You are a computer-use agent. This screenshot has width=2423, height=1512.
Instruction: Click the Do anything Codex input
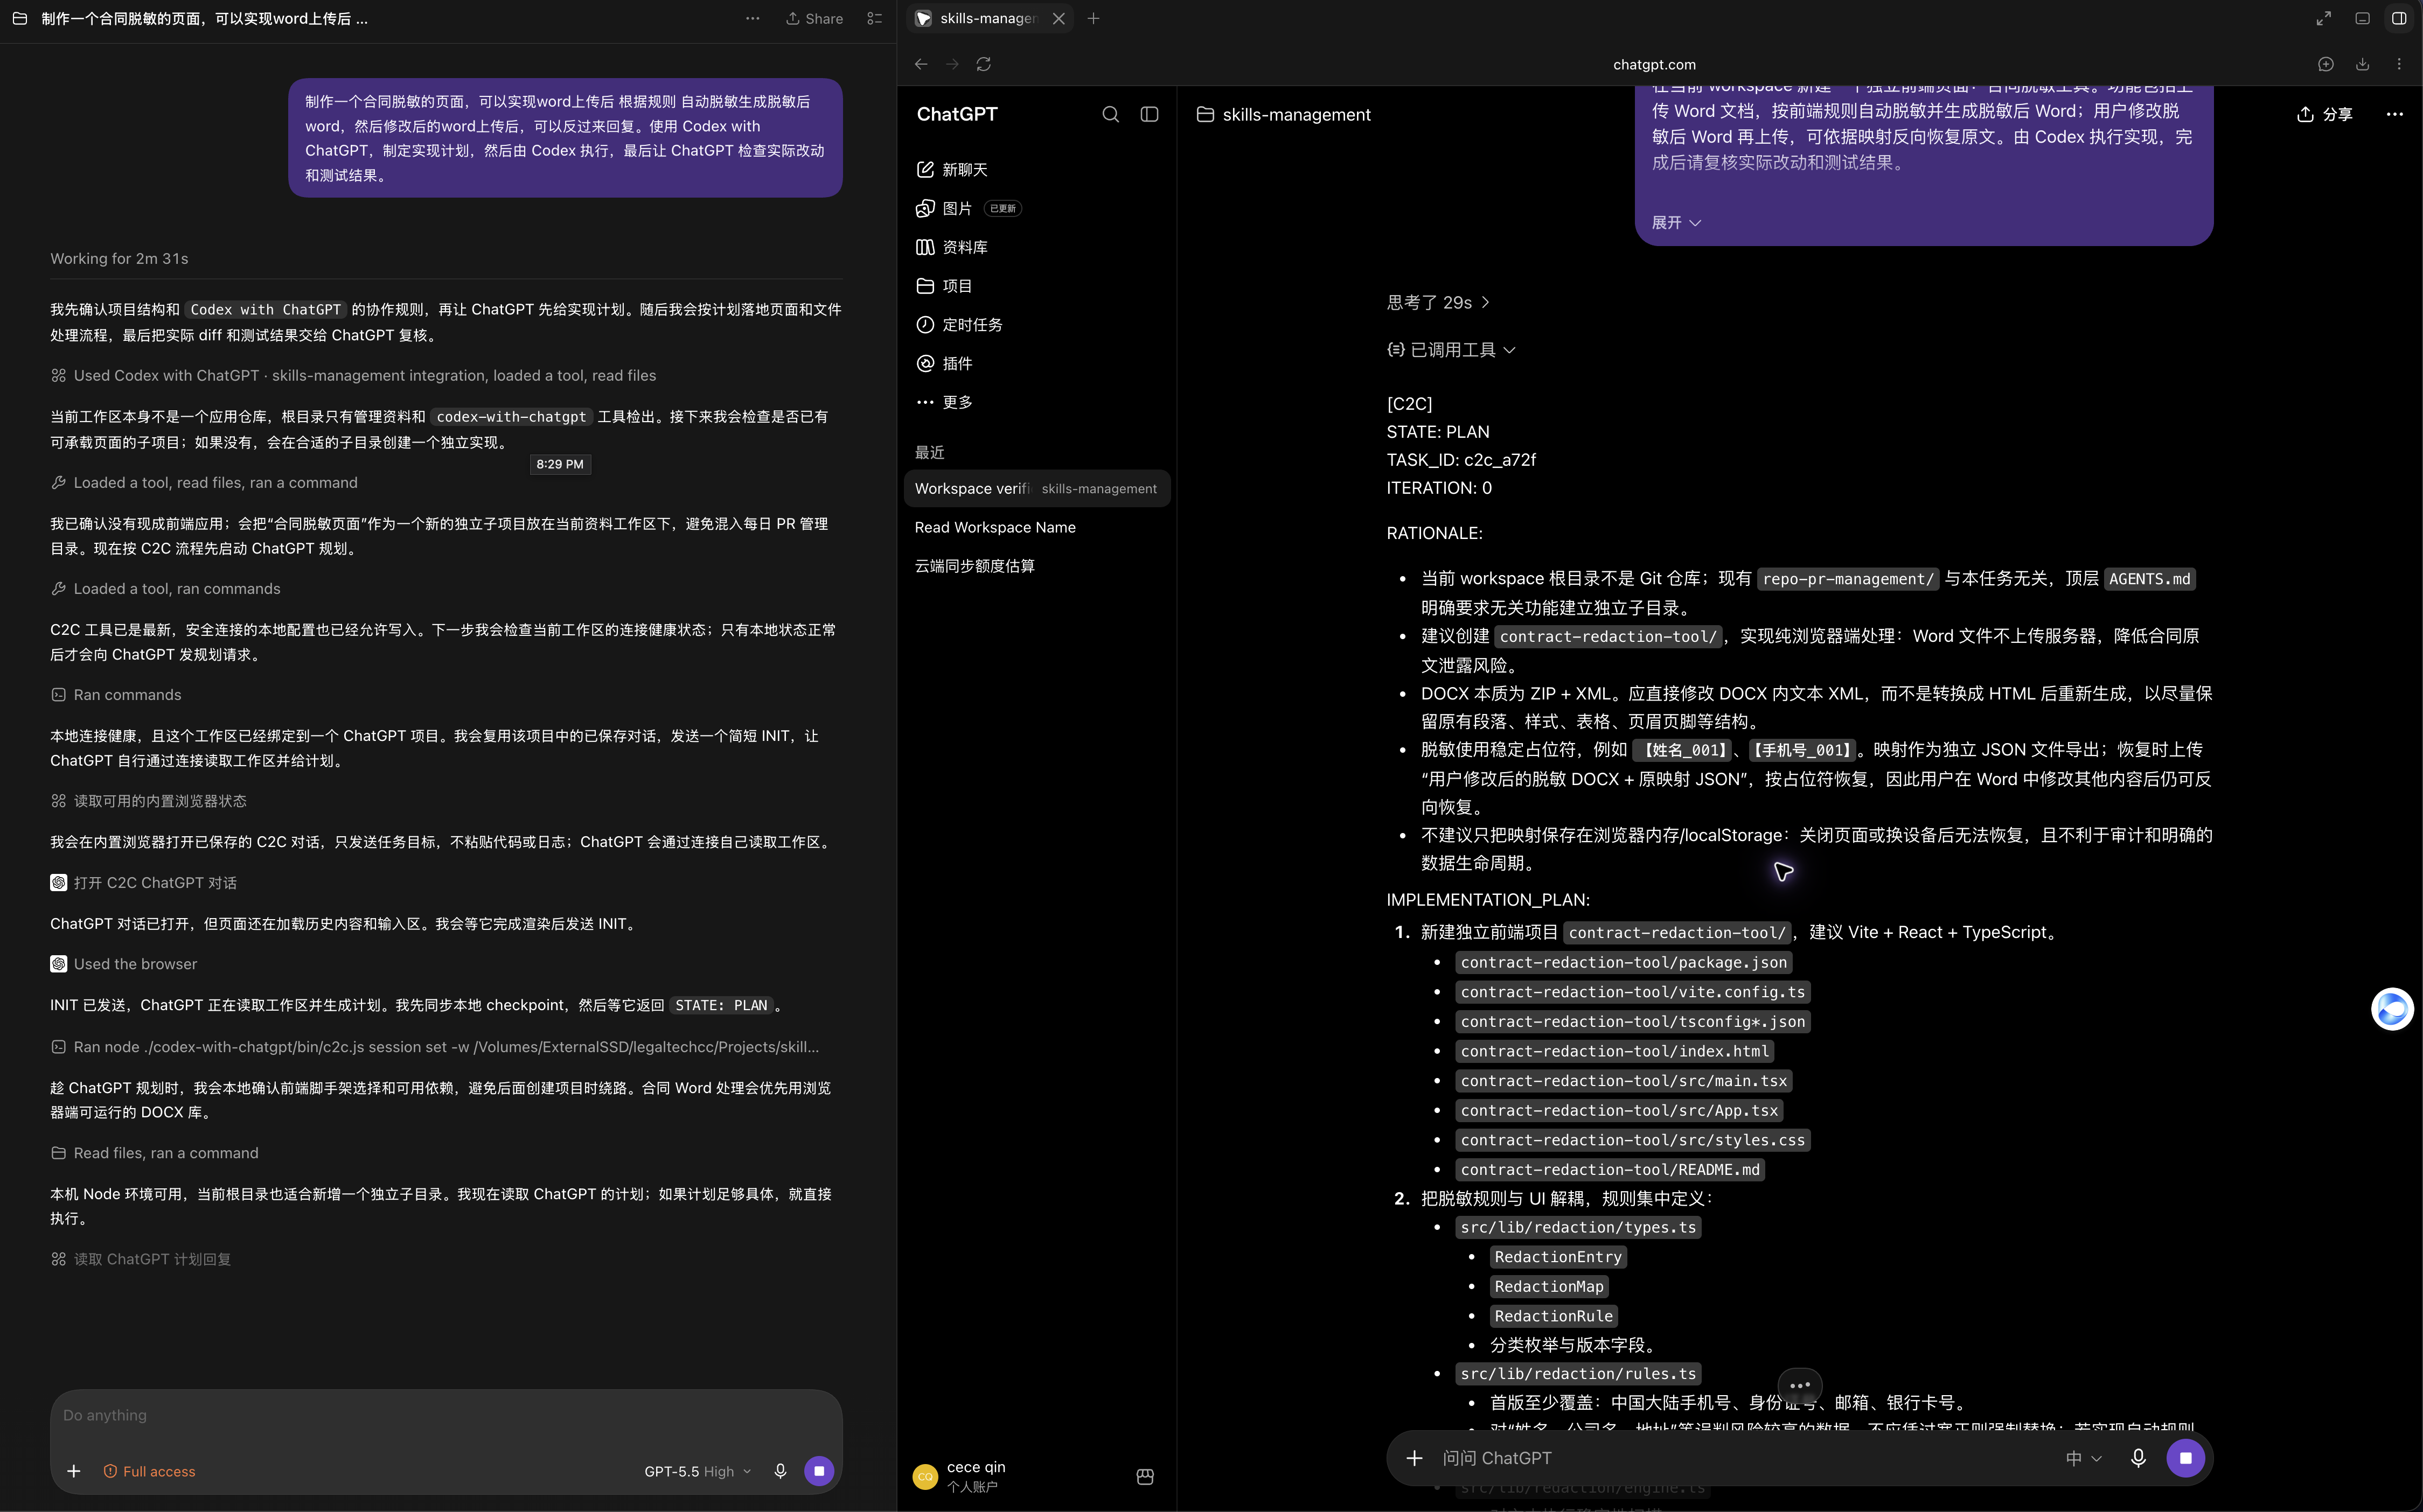click(x=445, y=1415)
